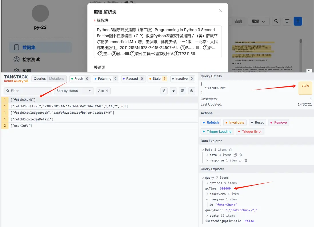Click the document preview thumbnail page
The image size is (314, 227).
click(263, 56)
